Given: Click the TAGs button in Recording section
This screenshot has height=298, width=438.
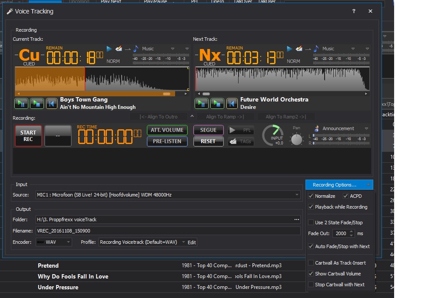Looking at the screenshot, I should point(241,141).
